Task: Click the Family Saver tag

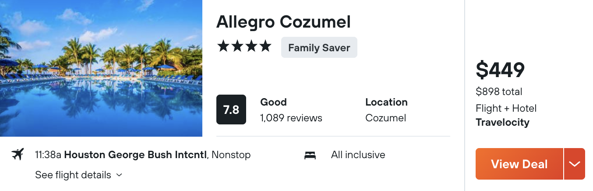Action: coord(319,48)
